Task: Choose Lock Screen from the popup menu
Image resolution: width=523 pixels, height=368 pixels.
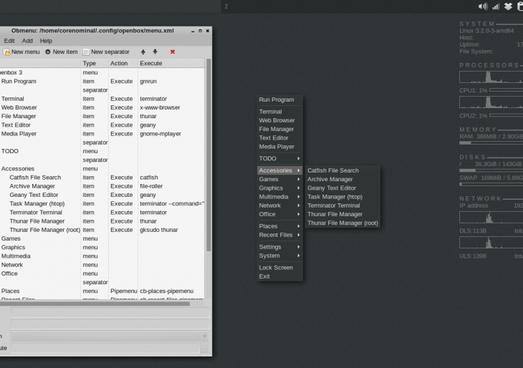Action: [x=276, y=268]
